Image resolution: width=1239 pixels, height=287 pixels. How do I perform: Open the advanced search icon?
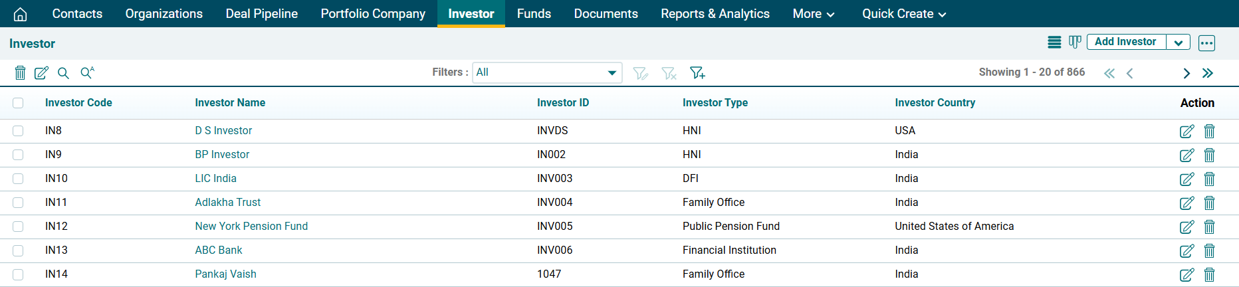point(87,73)
